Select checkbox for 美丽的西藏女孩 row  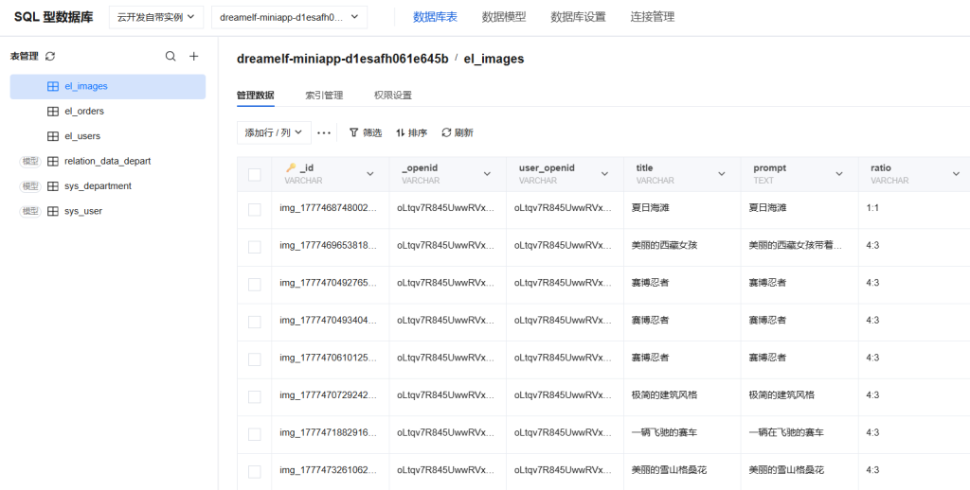pos(254,247)
